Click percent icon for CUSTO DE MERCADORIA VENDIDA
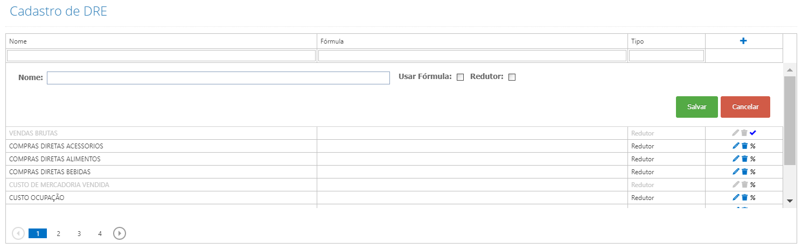Image resolution: width=802 pixels, height=250 pixels. pyautogui.click(x=753, y=185)
